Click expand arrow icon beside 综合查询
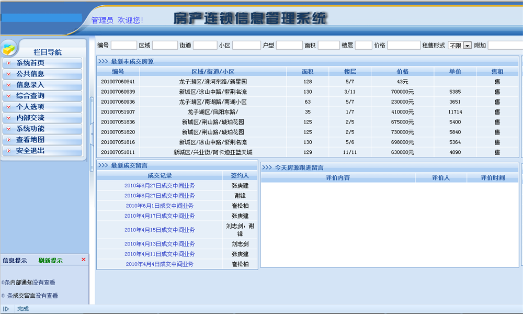Image resolution: width=523 pixels, height=314 pixels. coord(9,96)
